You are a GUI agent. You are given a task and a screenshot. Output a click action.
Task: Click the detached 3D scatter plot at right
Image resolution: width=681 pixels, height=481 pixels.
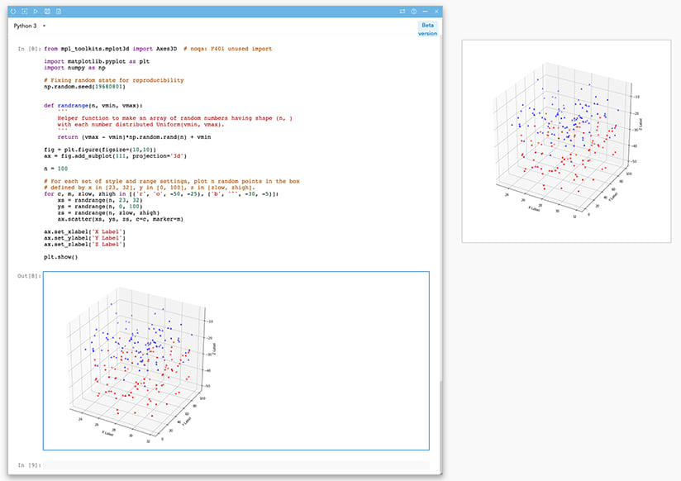pyautogui.click(x=566, y=141)
